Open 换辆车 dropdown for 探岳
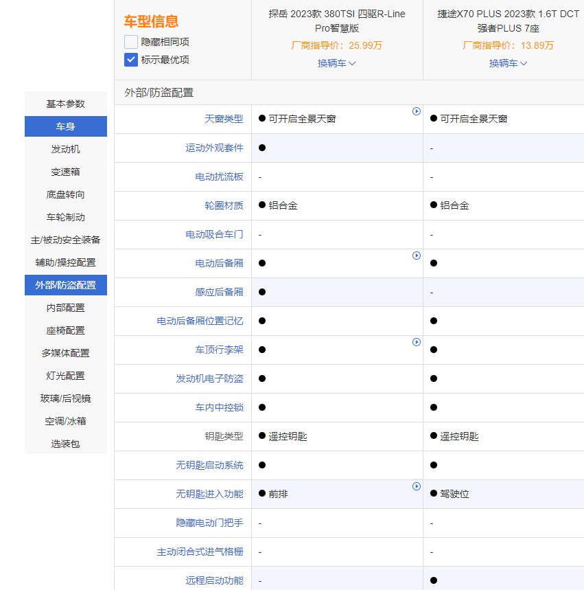 pos(336,63)
